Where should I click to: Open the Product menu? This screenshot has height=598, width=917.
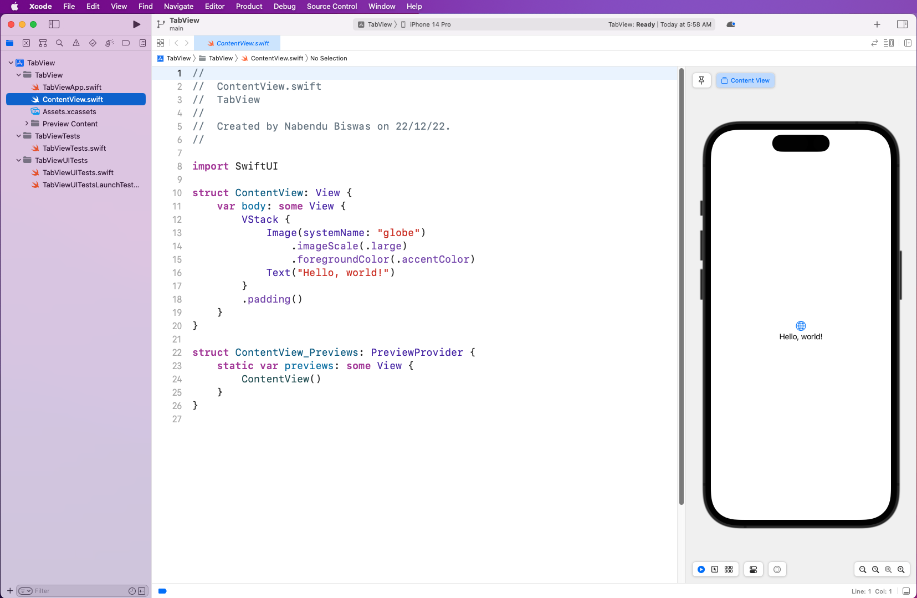pos(249,7)
